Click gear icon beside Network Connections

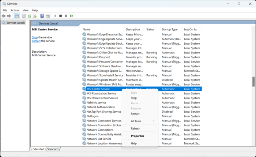[x=84, y=130]
